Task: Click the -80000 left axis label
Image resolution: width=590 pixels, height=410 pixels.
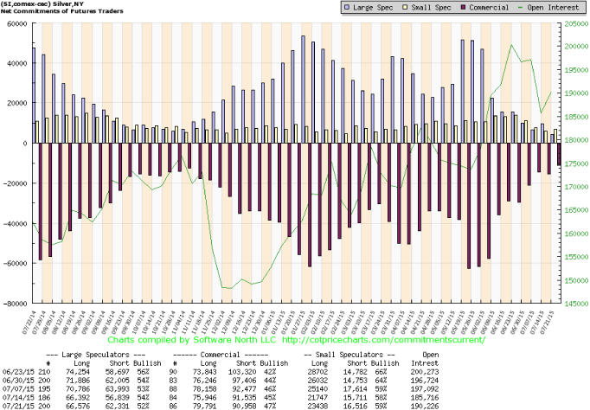Action: 15,304
